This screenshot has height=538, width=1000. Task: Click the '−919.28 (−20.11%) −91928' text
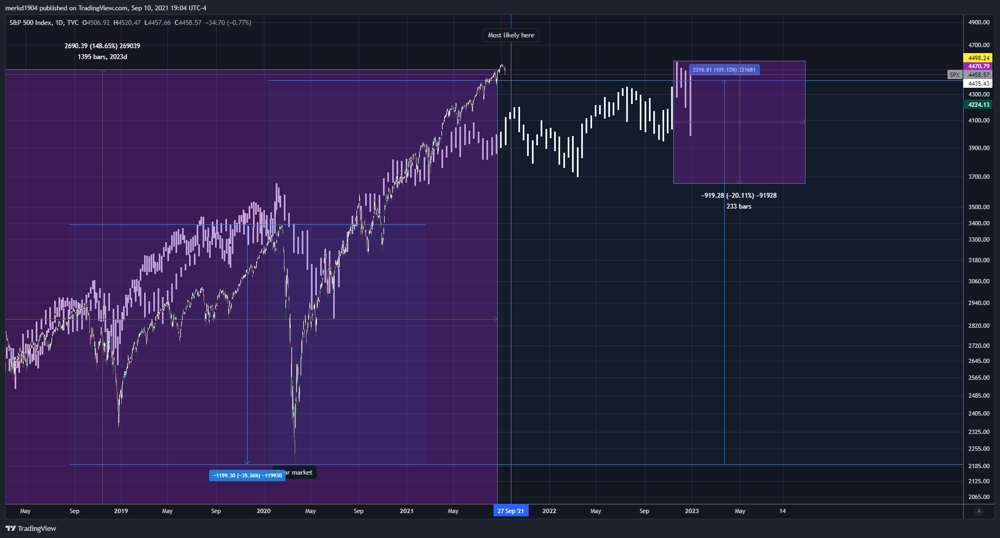click(739, 196)
